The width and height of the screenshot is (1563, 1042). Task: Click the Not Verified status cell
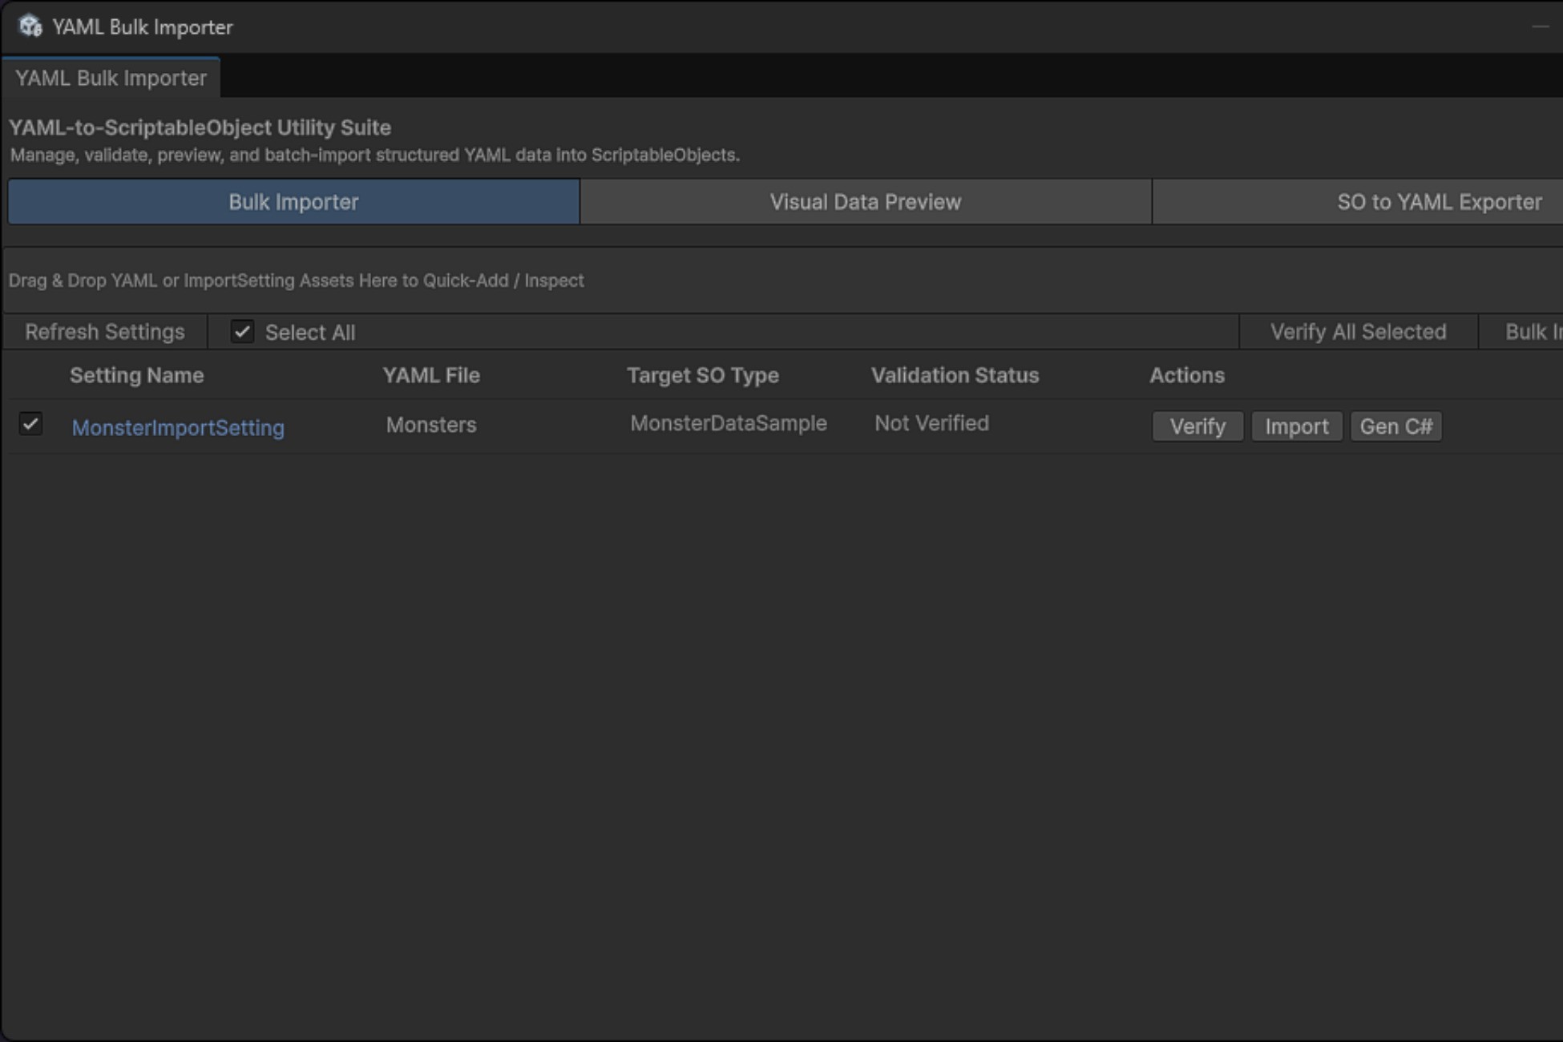pos(931,423)
